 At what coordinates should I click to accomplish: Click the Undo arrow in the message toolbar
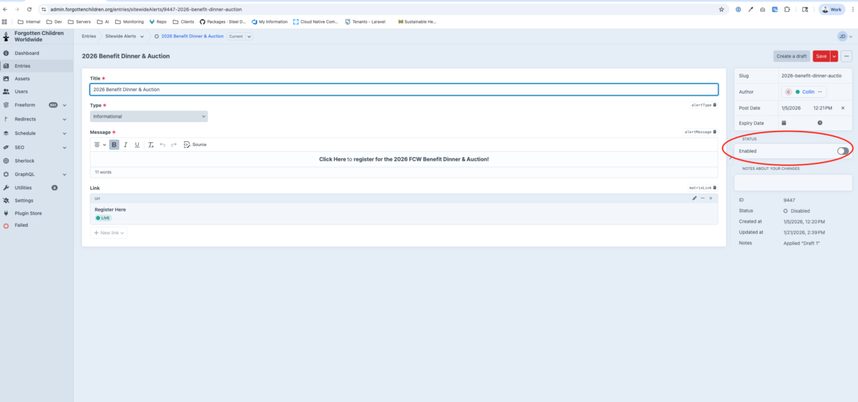[163, 144]
